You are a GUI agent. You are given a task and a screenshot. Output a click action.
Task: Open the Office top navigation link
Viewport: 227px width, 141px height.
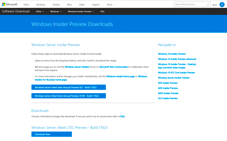pos(26,5)
